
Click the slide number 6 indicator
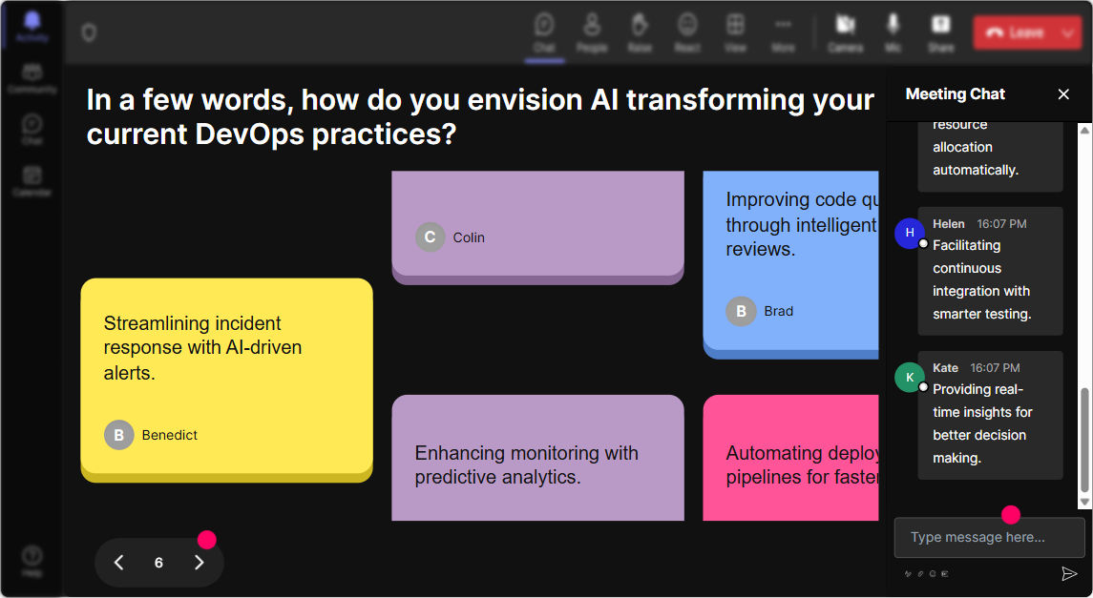[158, 563]
